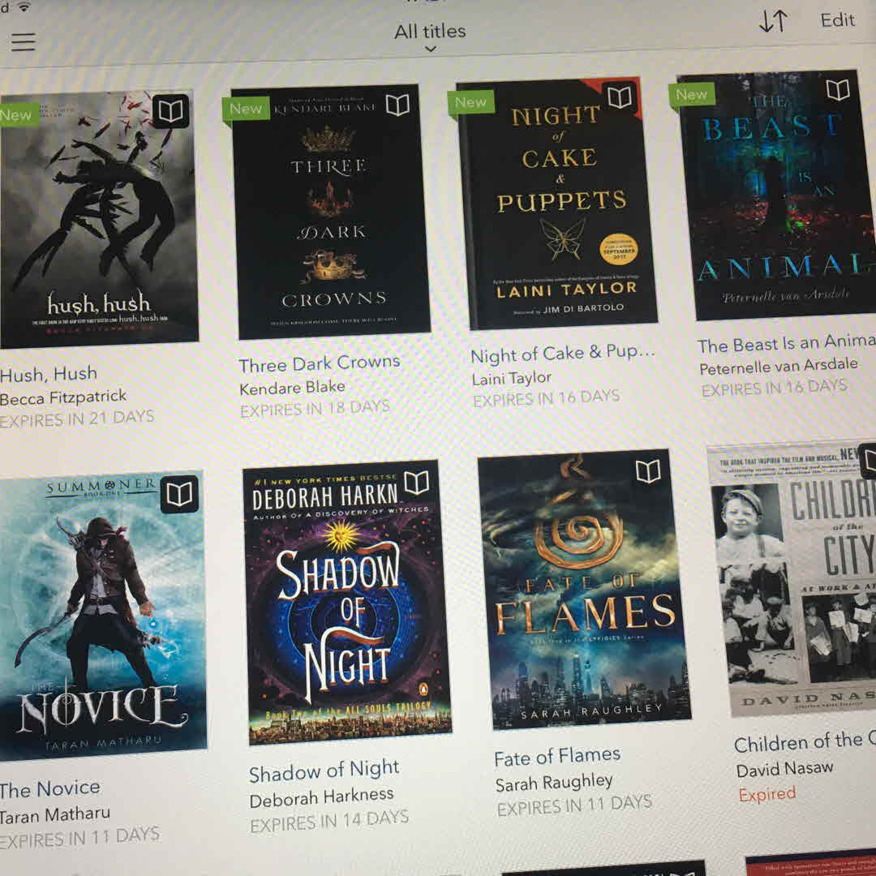Screen dimensions: 876x876
Task: Open book icon on Shadow of Night
Action: tap(416, 483)
